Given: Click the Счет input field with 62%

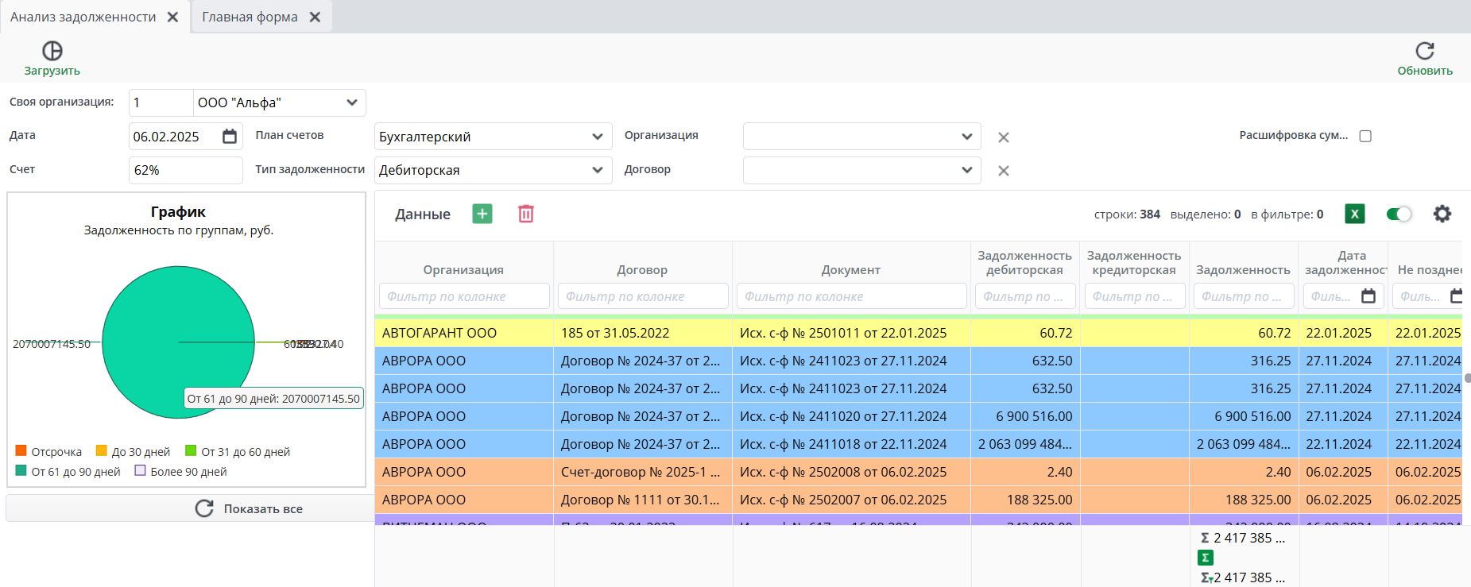Looking at the screenshot, I should [x=185, y=170].
